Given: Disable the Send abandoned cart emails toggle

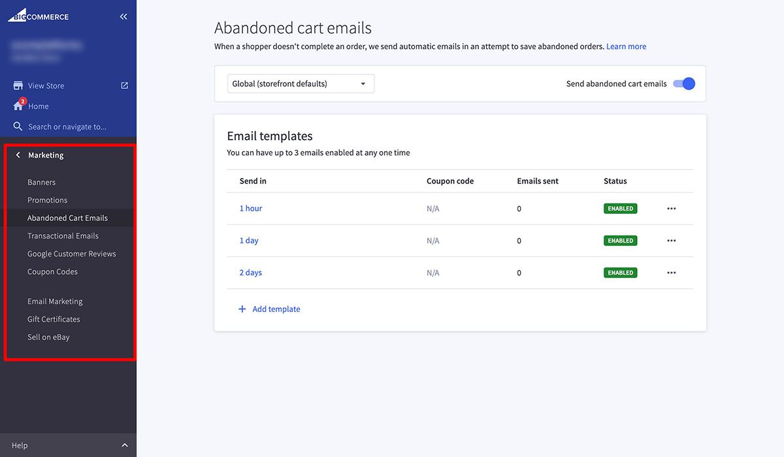Looking at the screenshot, I should [683, 83].
